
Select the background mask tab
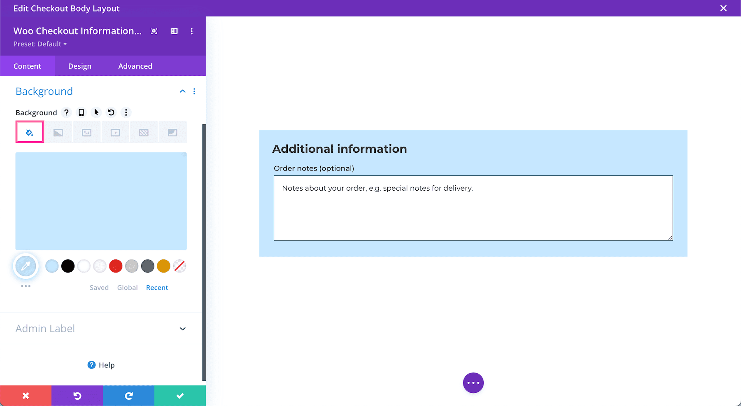coord(172,132)
